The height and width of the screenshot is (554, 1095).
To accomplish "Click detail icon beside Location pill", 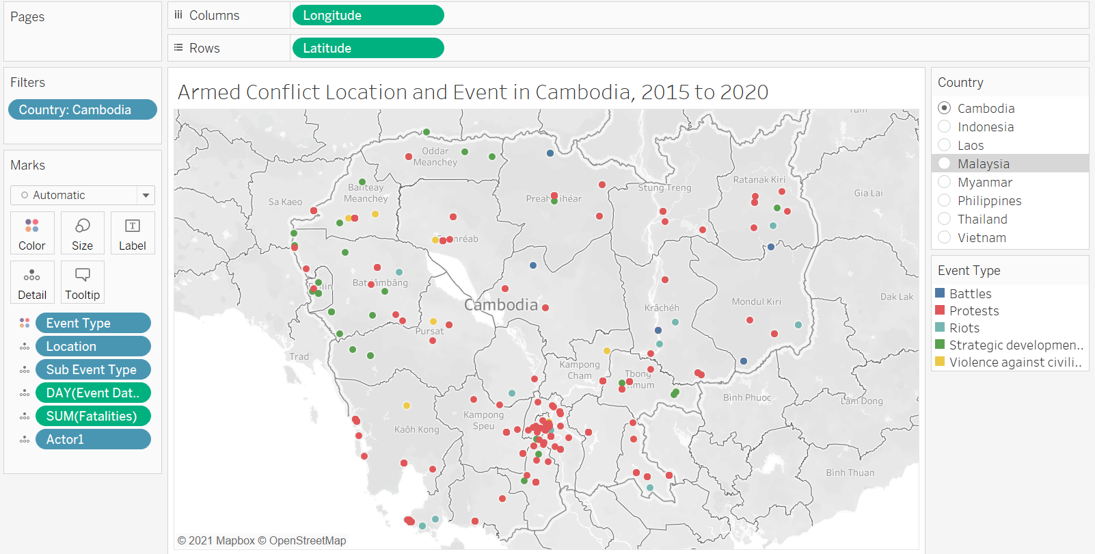I will tap(25, 347).
